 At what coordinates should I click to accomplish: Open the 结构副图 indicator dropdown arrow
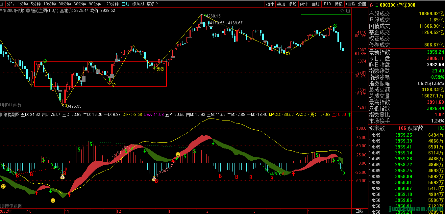point(1,115)
